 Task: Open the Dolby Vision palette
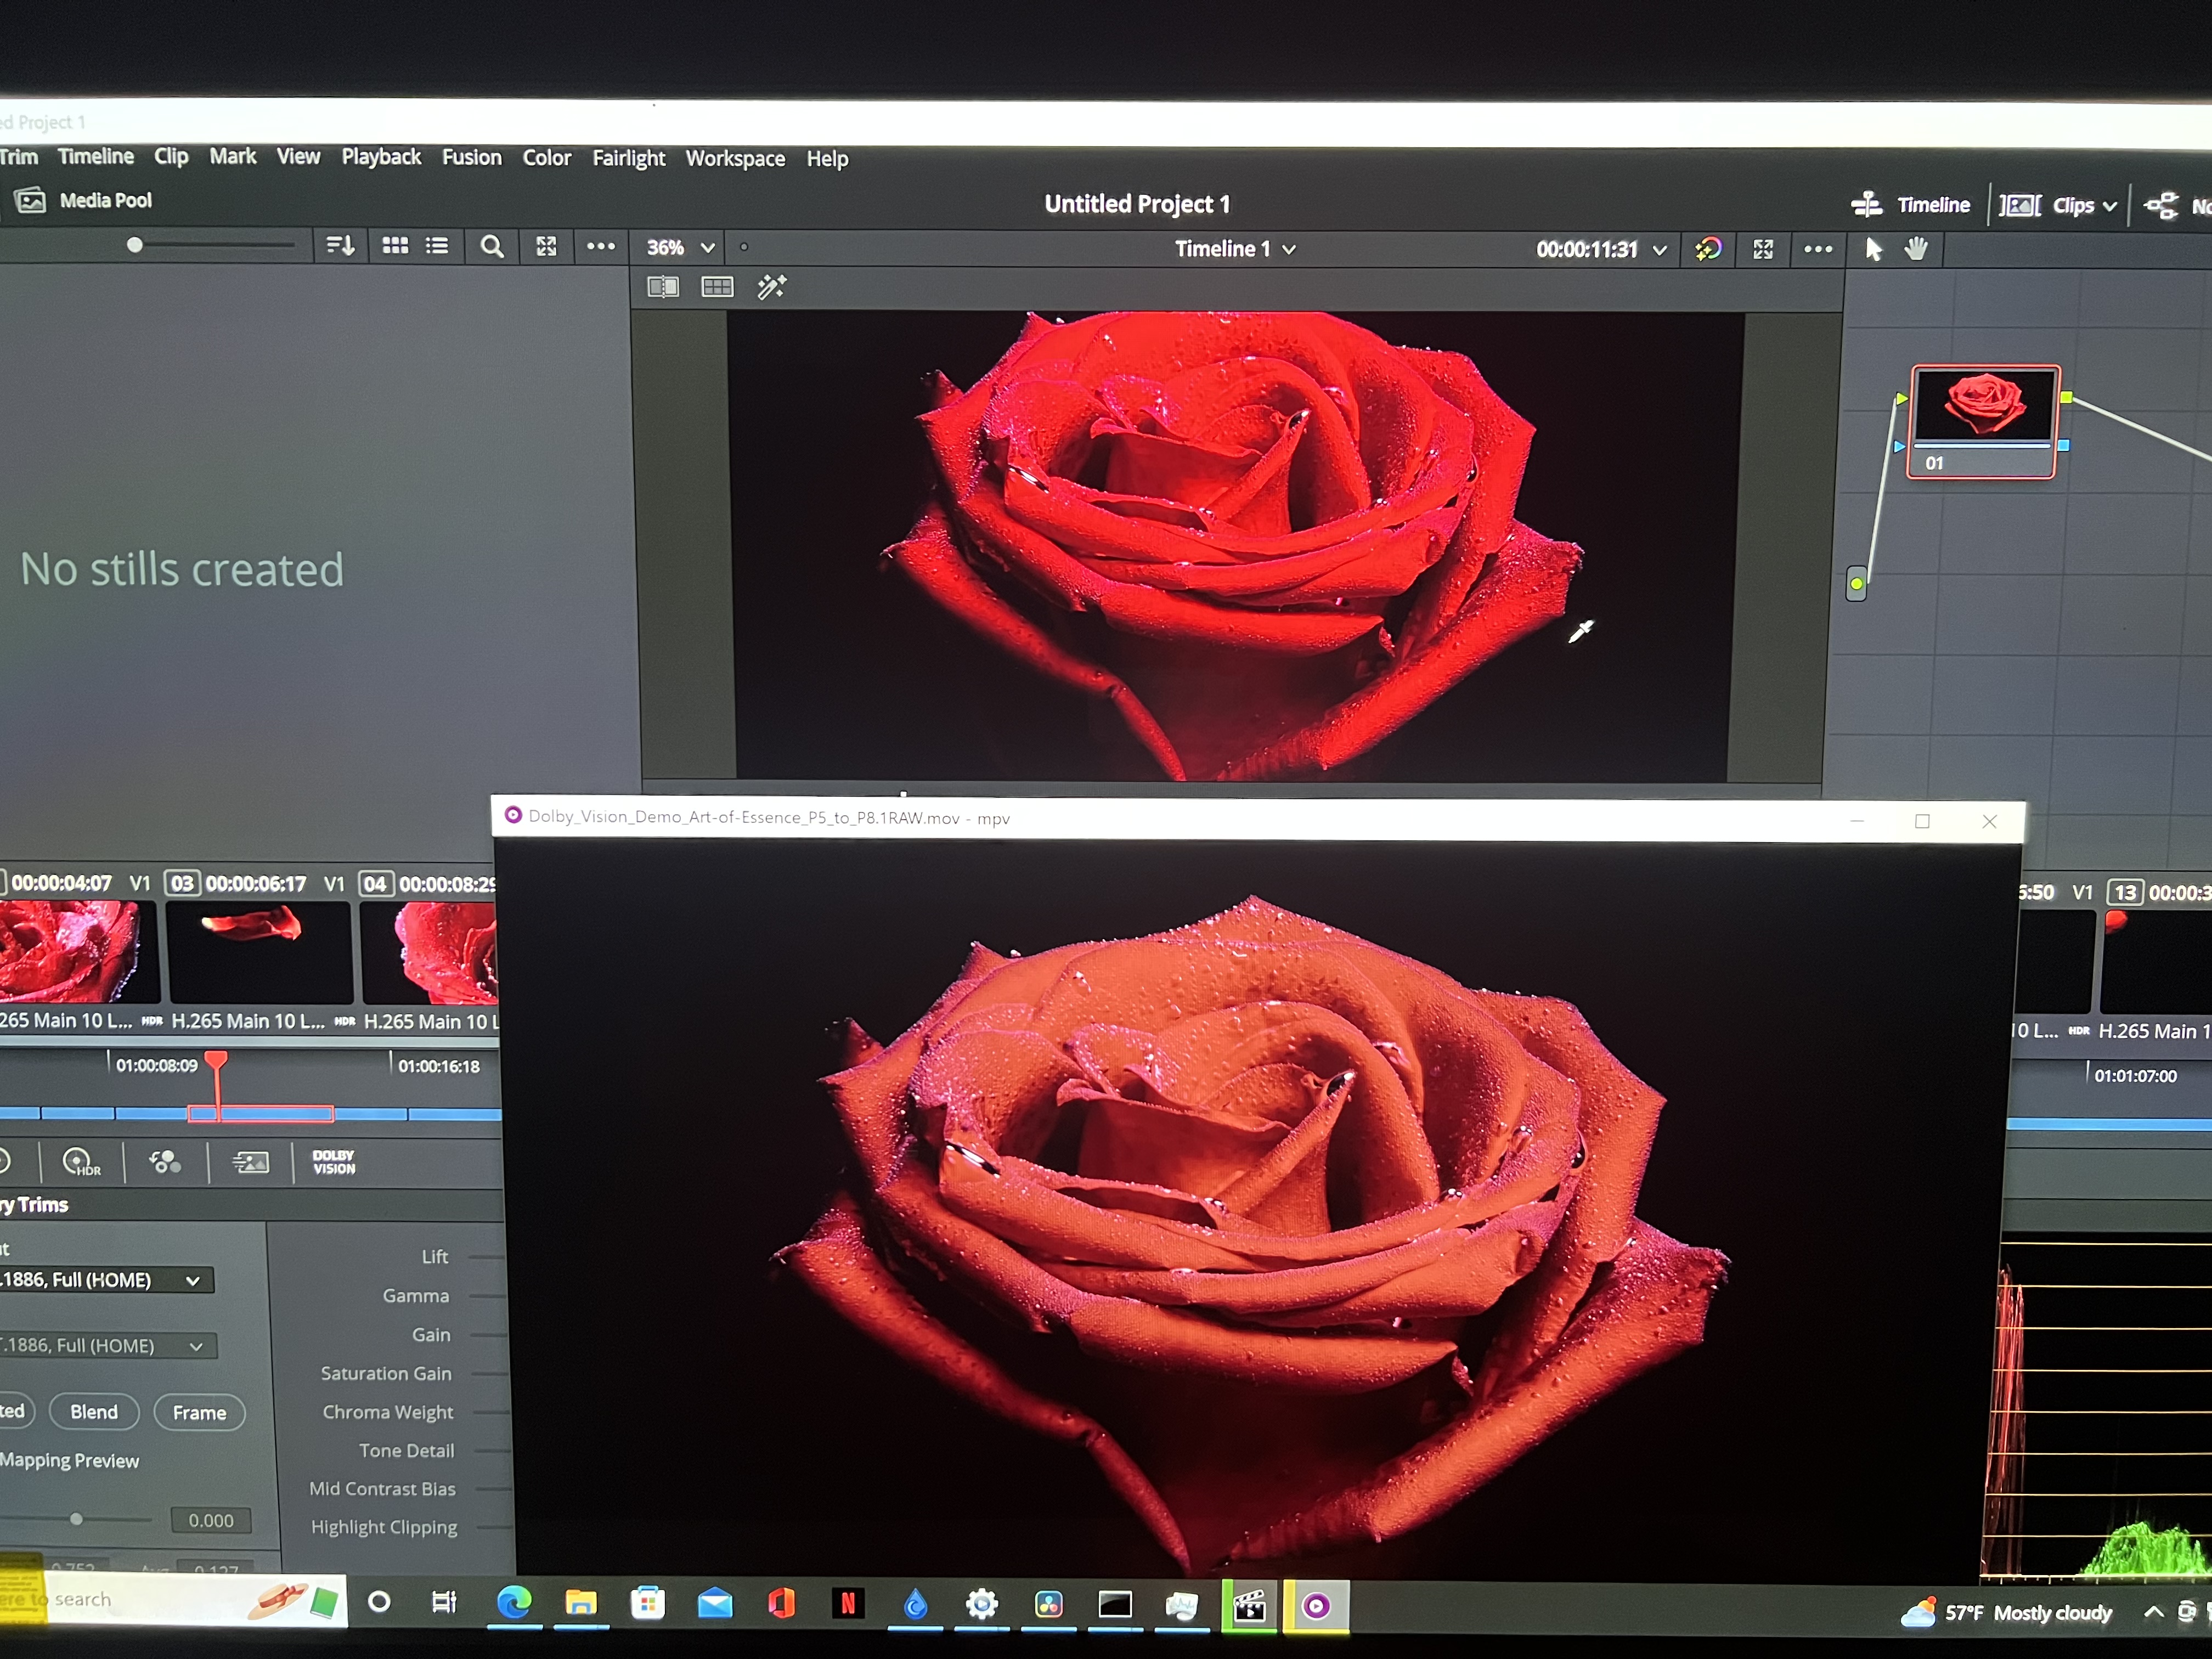point(334,1162)
